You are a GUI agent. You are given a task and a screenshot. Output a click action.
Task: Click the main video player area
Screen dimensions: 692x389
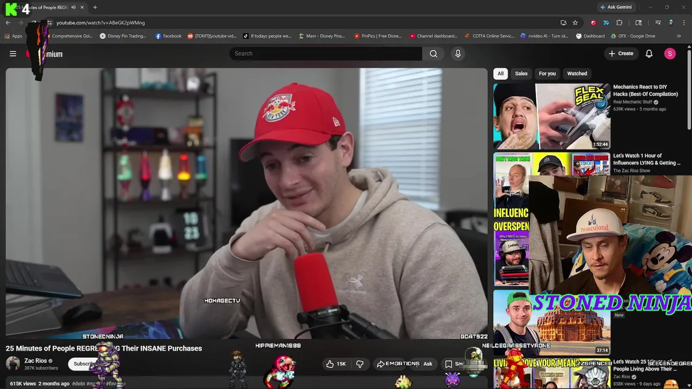coord(247,203)
